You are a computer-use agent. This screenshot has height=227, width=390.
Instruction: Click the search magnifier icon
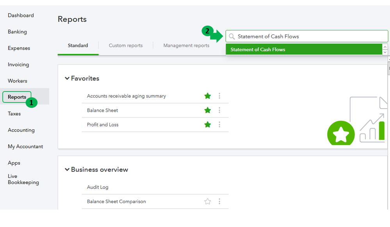[232, 36]
